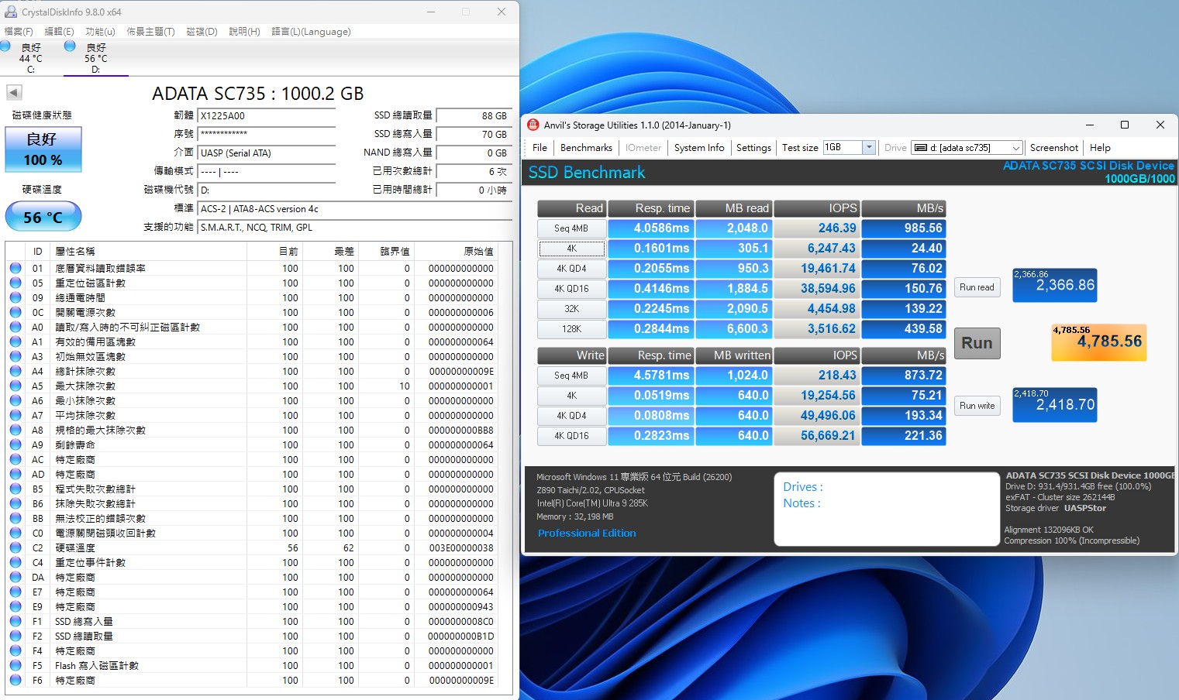Click the read 4K QD16 test button
This screenshot has width=1179, height=700.
[x=571, y=289]
